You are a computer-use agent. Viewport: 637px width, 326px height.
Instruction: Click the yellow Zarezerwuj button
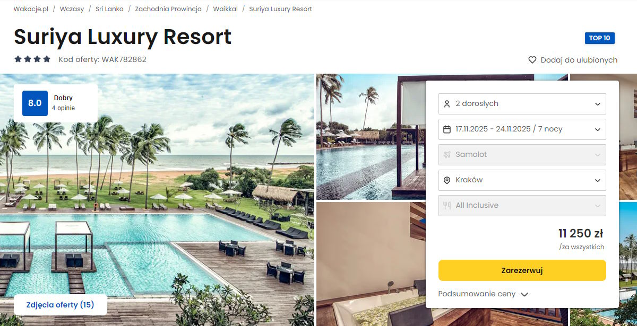click(522, 270)
